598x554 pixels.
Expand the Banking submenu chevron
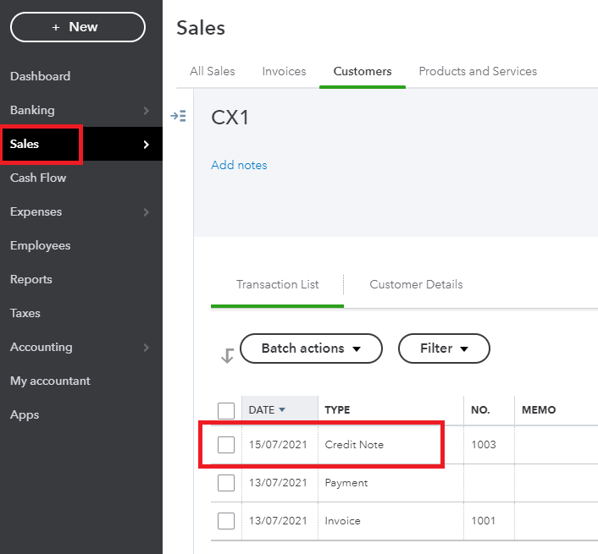(x=146, y=111)
